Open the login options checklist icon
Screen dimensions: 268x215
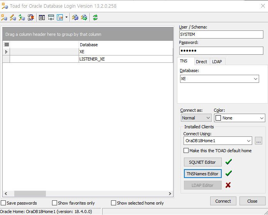coord(60,17)
